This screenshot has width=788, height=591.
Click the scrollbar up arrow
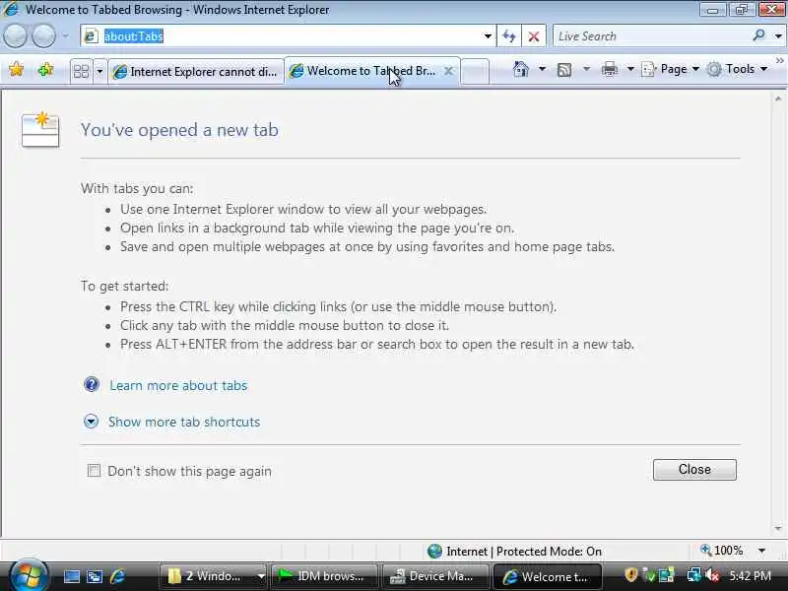[778, 99]
